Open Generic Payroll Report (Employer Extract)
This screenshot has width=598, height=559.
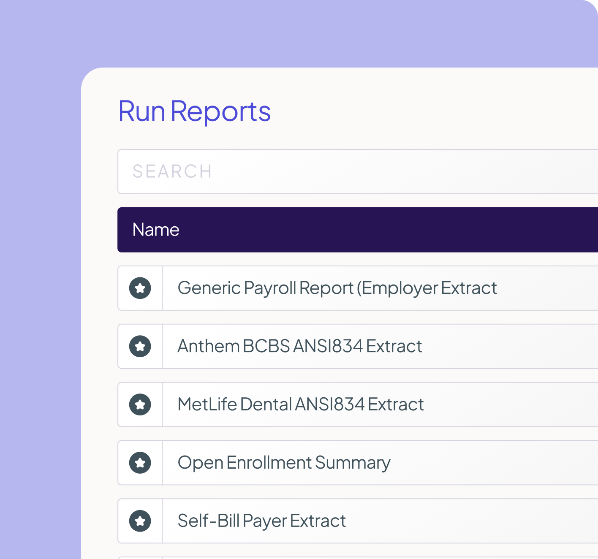tap(337, 288)
